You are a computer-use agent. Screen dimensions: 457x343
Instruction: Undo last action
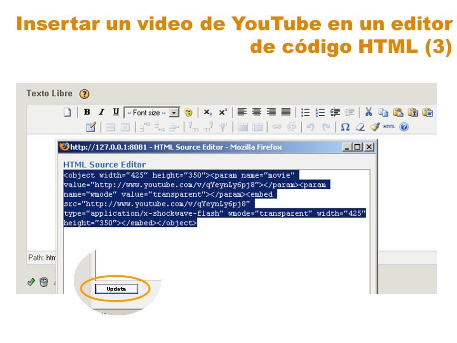click(x=311, y=127)
